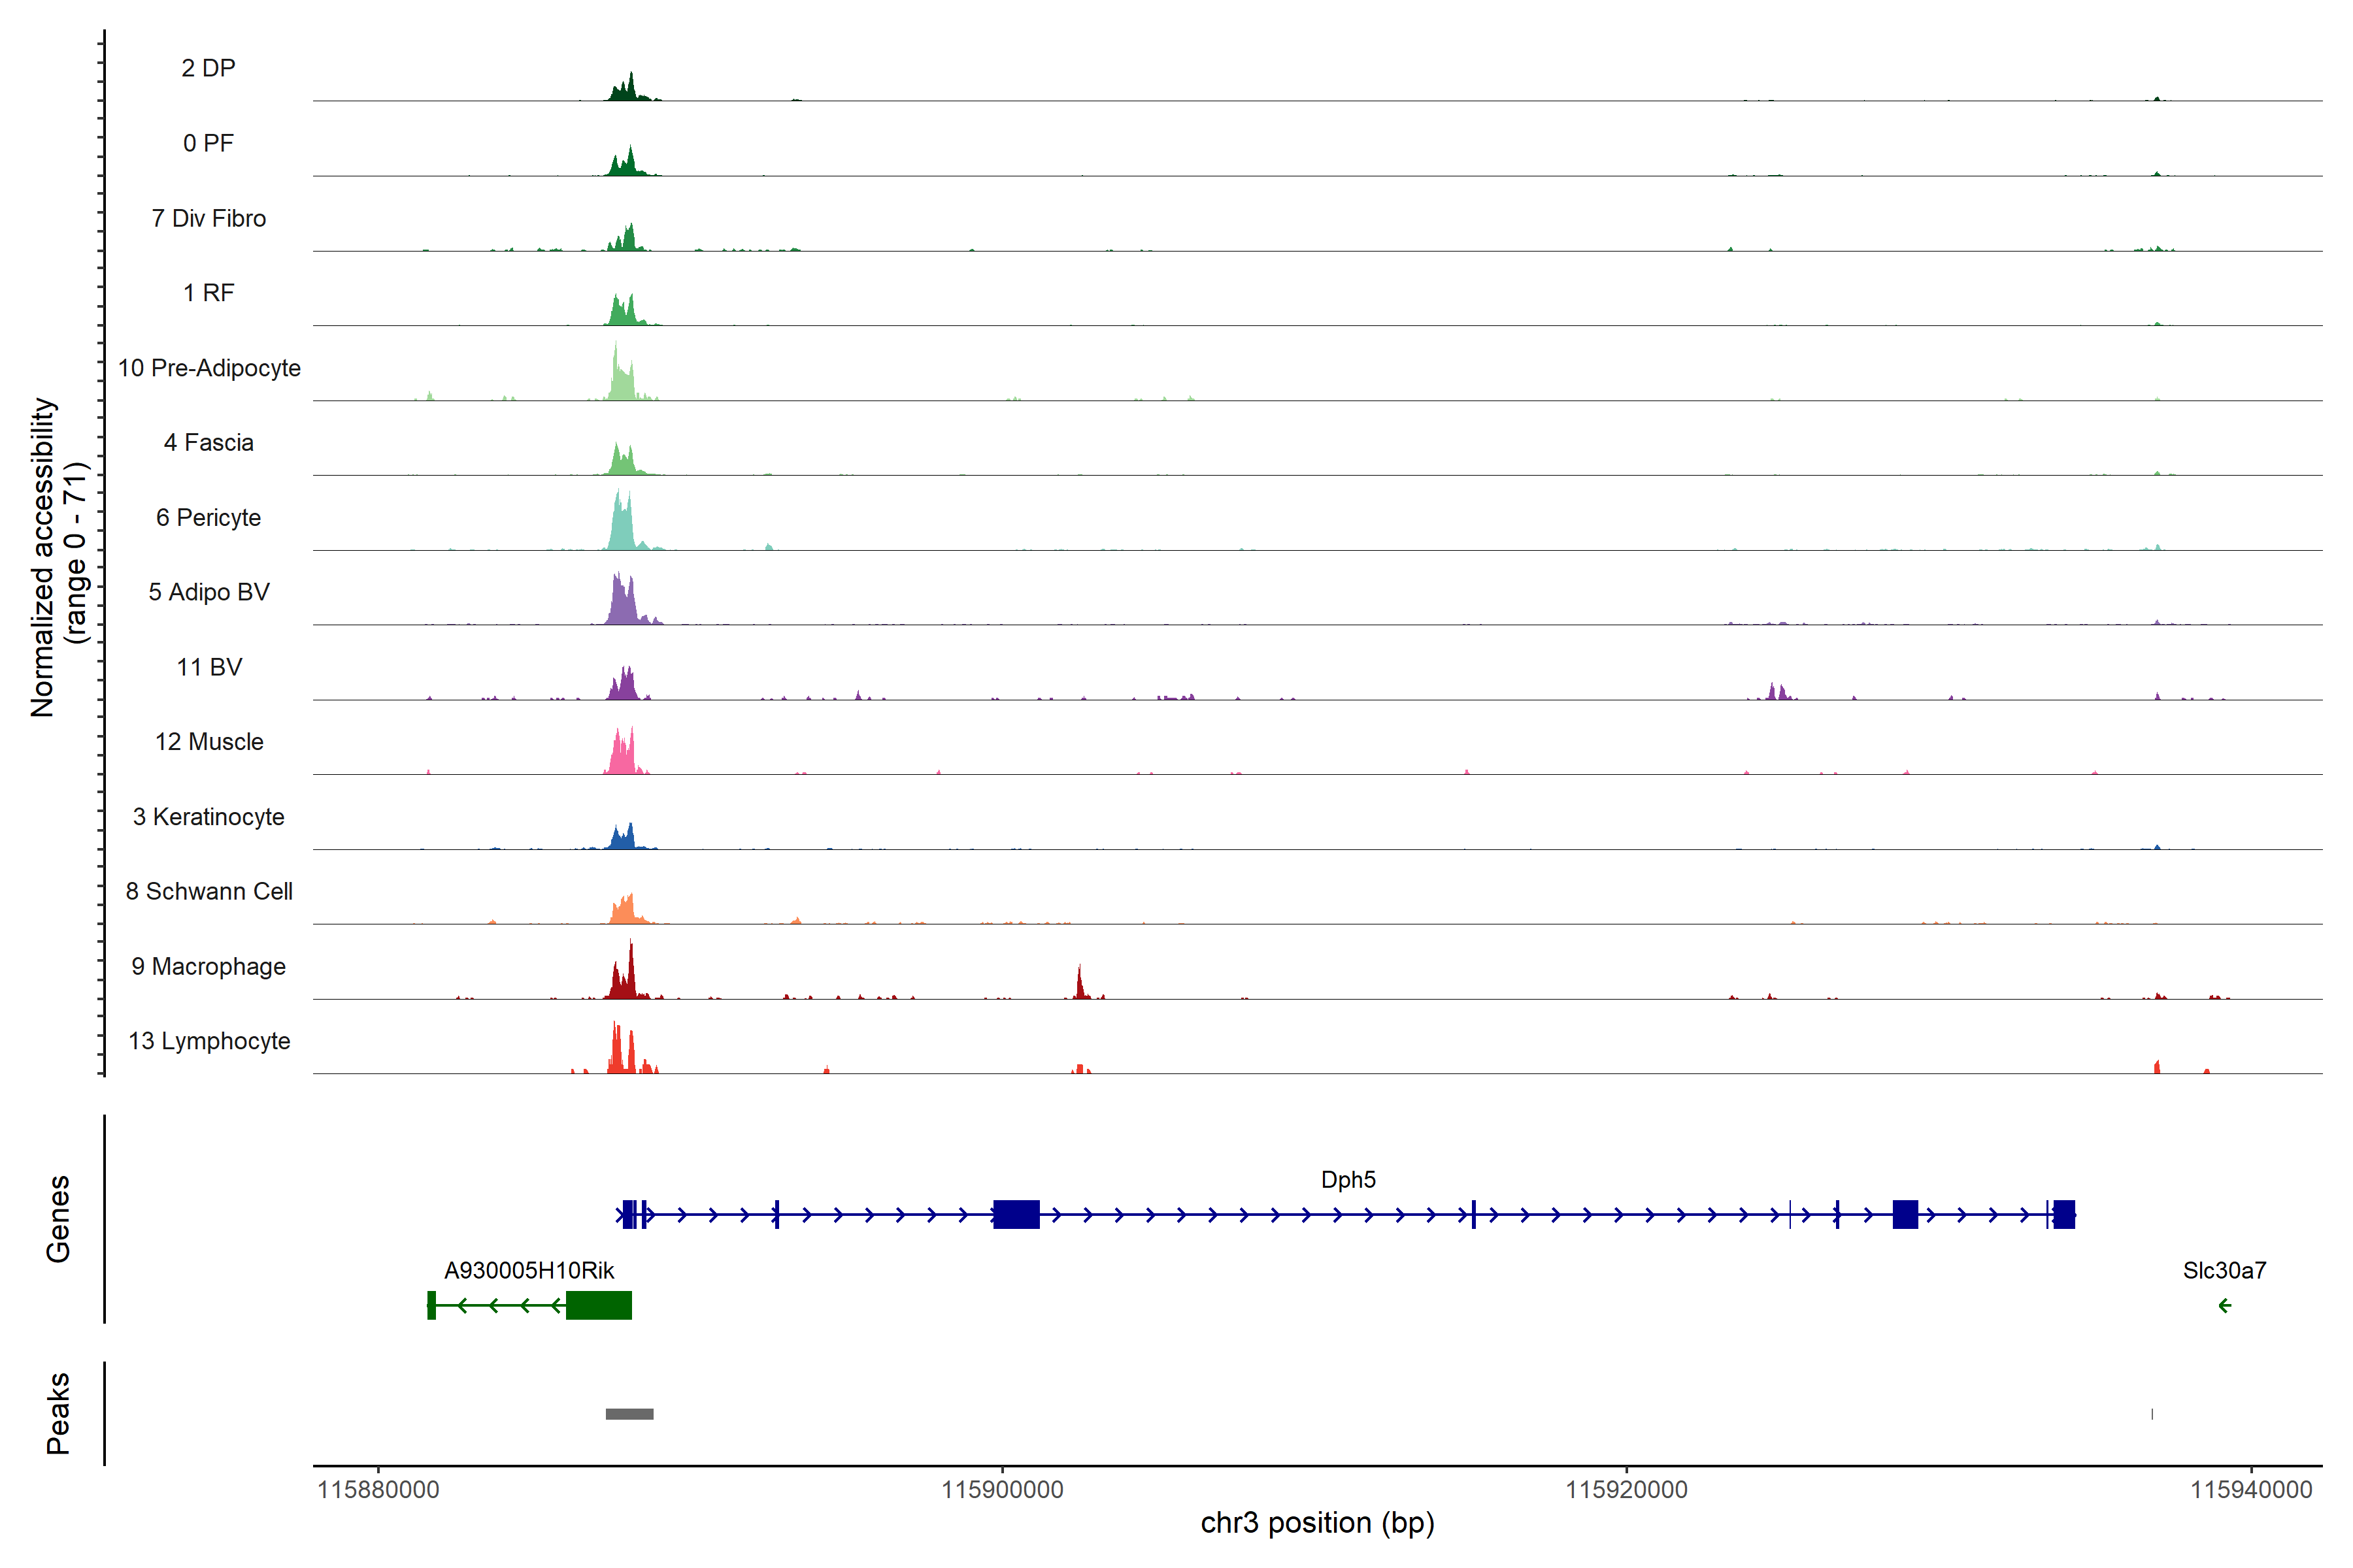Click the Macrophage secondary peak inside Dph5 intron
Screen dimensions: 2353x1568
1080,987
